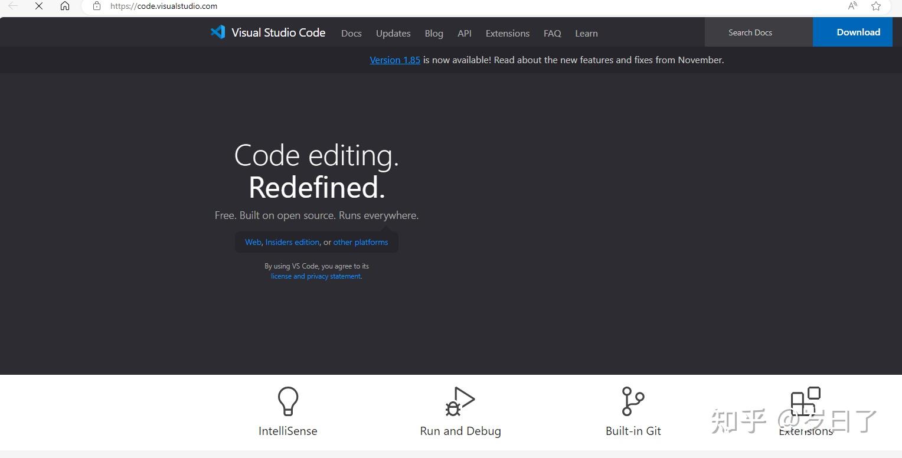Click the home icon in the browser toolbar
Viewport: 902px width, 458px height.
65,6
